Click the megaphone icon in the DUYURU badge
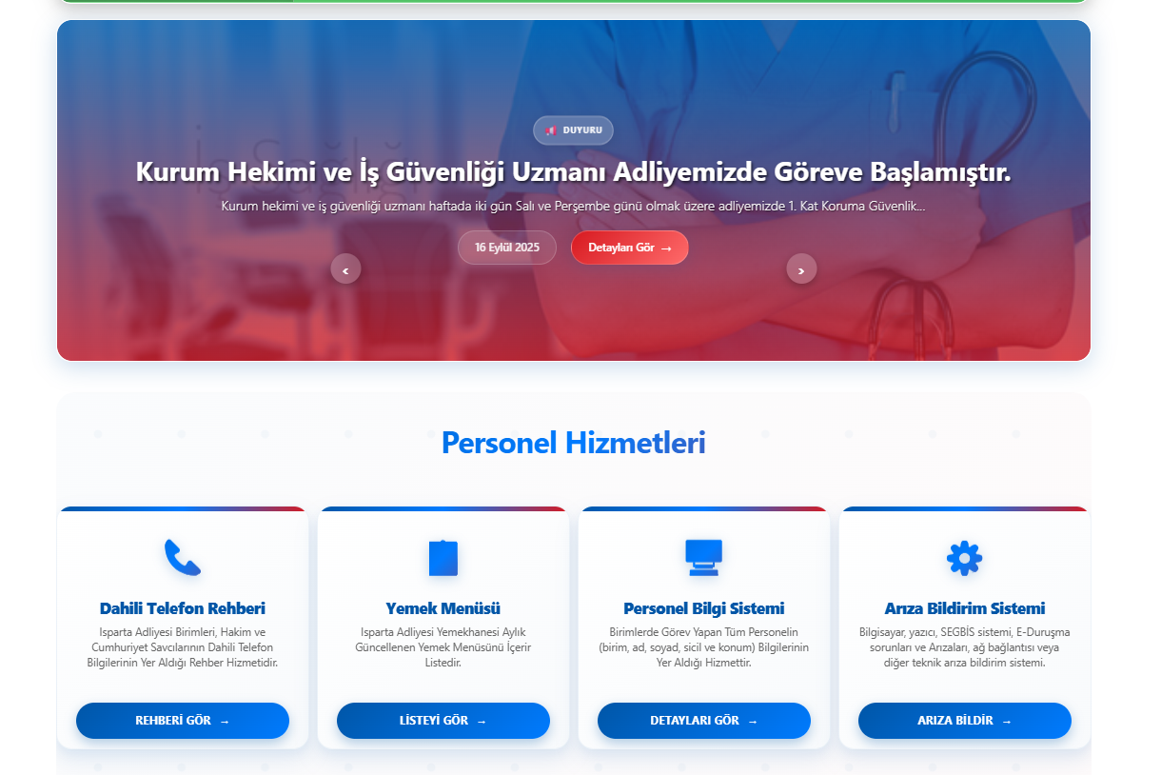Screen dimensions: 1161x775 click(x=551, y=130)
